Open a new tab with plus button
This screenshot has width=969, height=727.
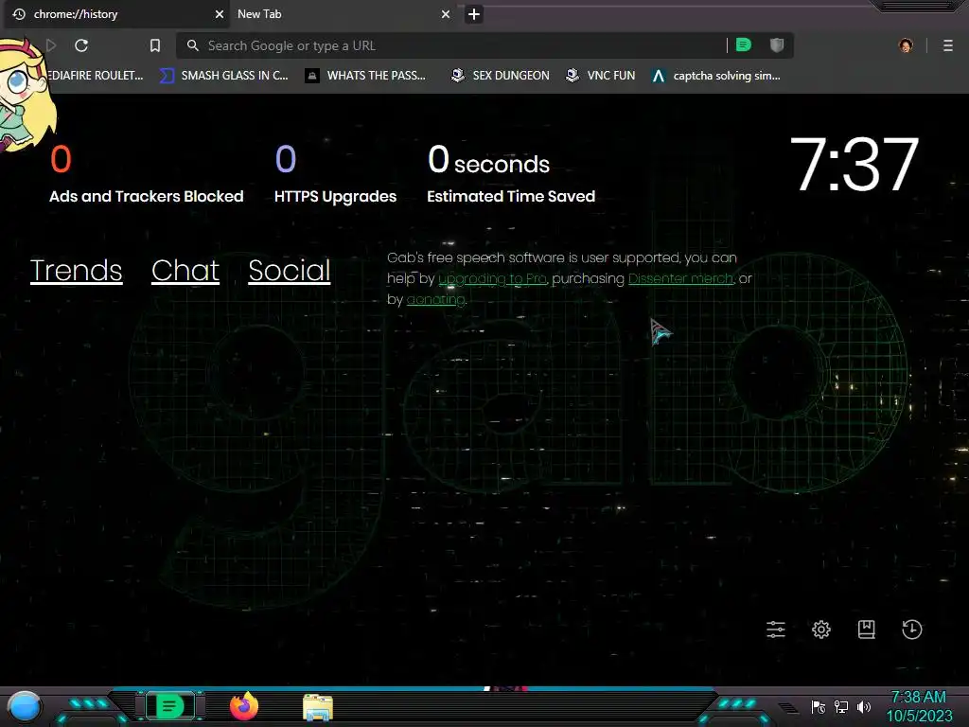474,14
